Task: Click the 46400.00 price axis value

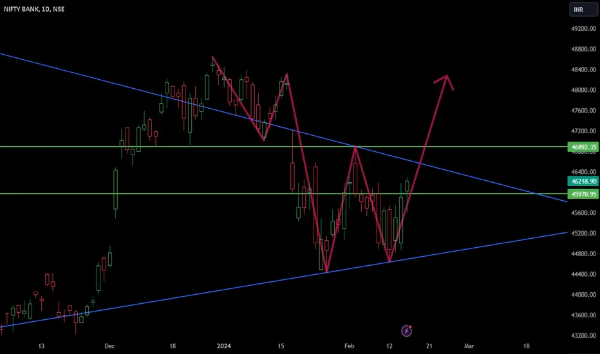Action: click(x=583, y=172)
